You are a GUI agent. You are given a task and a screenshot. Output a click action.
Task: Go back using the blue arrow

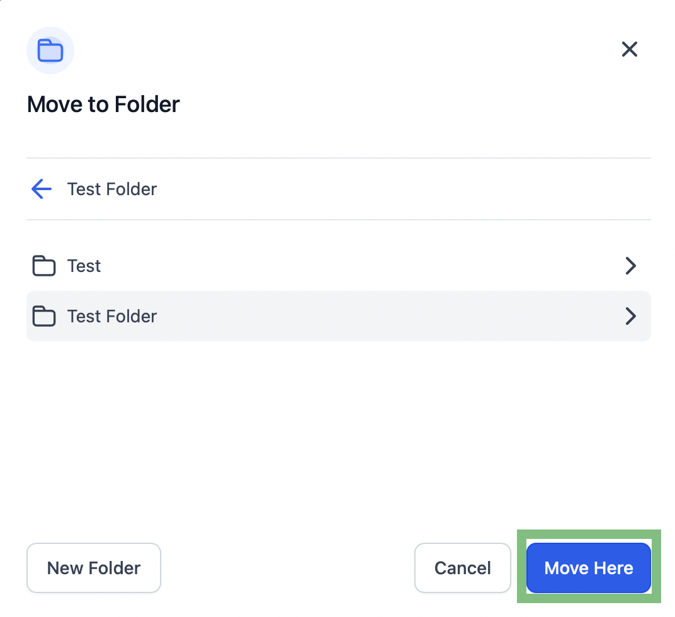click(42, 189)
